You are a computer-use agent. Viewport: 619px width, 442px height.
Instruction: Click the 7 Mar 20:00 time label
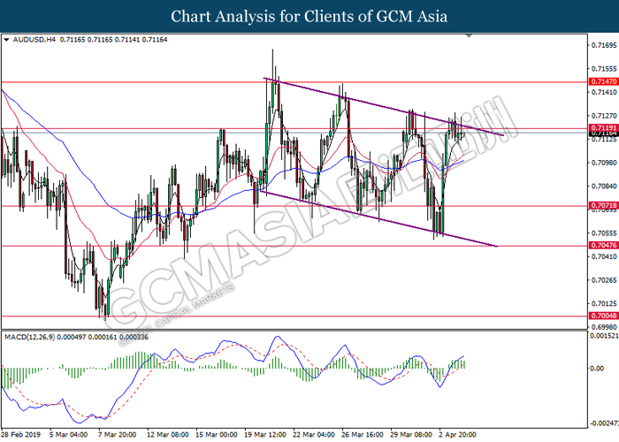[x=118, y=435]
